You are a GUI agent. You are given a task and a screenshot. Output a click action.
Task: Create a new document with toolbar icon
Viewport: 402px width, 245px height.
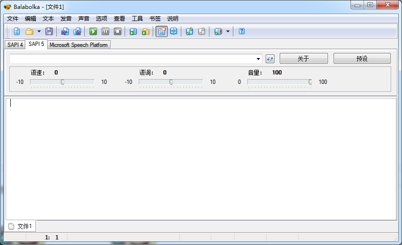pos(17,31)
